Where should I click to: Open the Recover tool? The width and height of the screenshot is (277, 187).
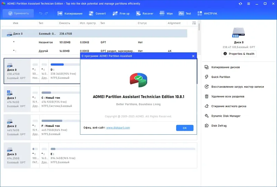[145, 14]
